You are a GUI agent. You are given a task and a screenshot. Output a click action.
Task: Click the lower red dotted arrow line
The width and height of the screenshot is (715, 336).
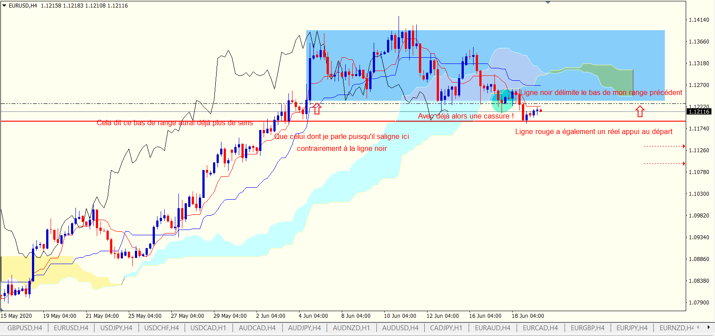point(664,163)
